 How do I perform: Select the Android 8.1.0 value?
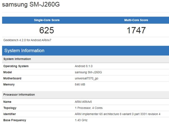point(84,66)
